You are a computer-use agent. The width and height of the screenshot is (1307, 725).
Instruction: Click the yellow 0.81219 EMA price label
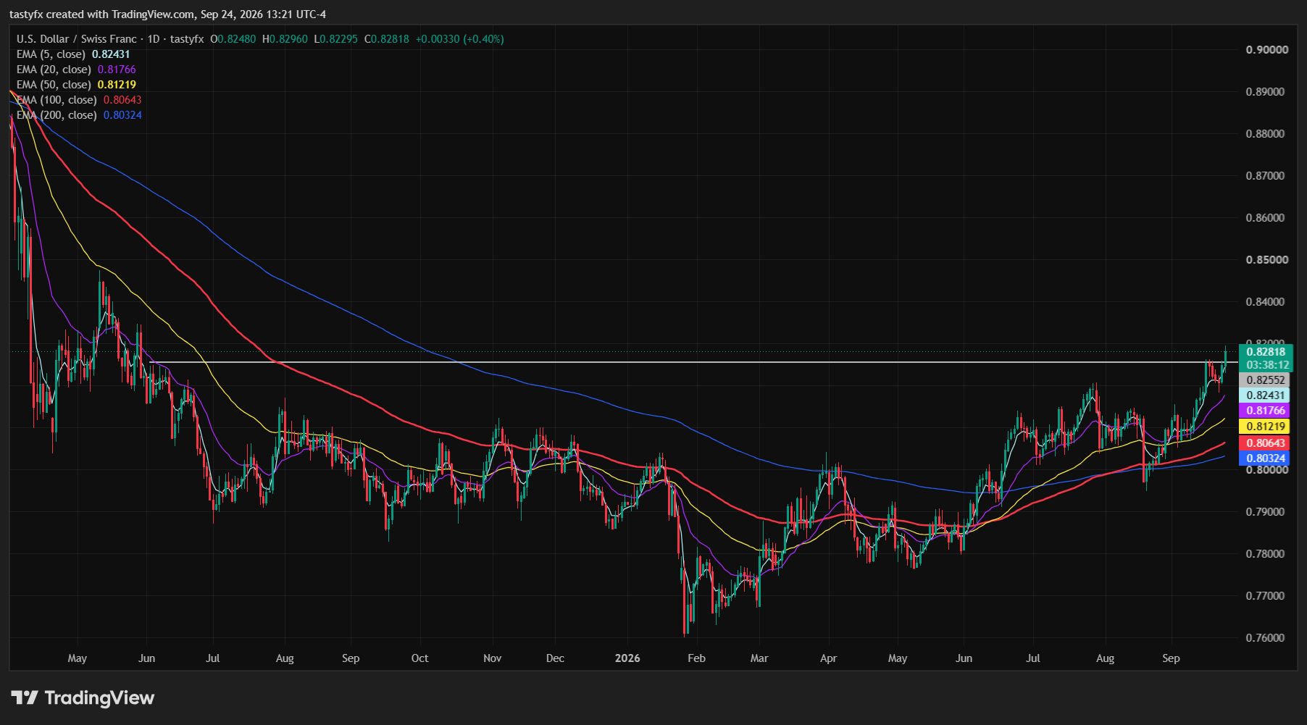coord(1266,427)
